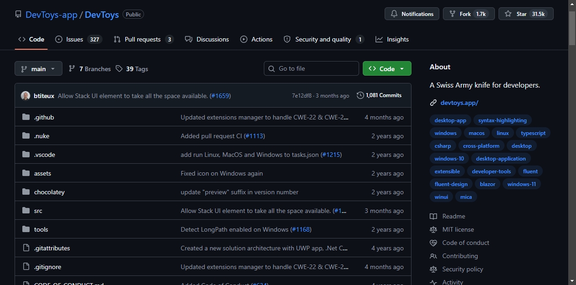The width and height of the screenshot is (576, 285).
Task: Click the link icon beside devtoys.app/
Action: pos(433,103)
